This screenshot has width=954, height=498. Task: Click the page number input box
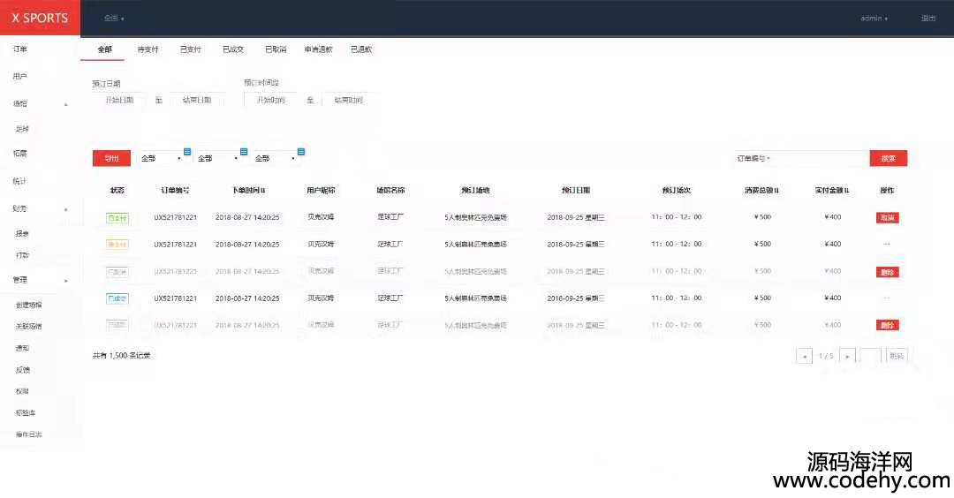tap(871, 357)
